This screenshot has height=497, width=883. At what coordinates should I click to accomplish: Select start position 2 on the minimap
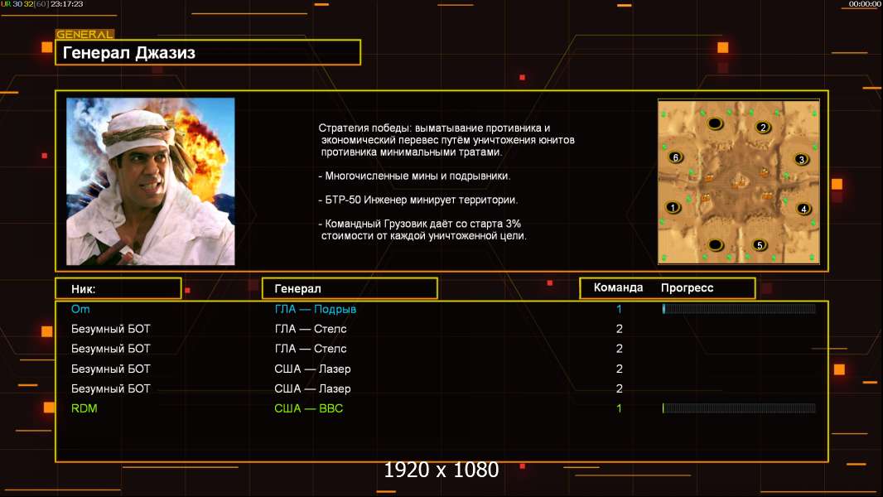click(763, 128)
